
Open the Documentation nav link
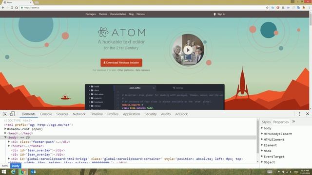pyautogui.click(x=118, y=14)
